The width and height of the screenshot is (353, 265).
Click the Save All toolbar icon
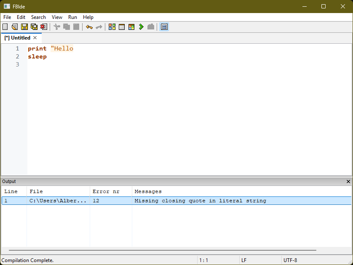(x=34, y=27)
